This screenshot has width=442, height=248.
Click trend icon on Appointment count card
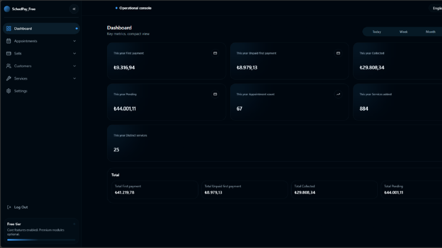[x=338, y=94]
